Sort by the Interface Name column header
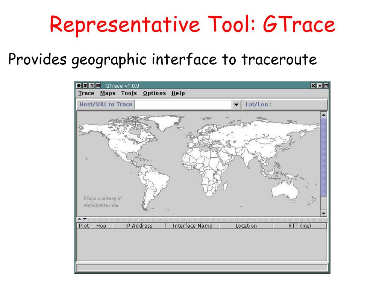This screenshot has height=289, width=385. (x=192, y=226)
